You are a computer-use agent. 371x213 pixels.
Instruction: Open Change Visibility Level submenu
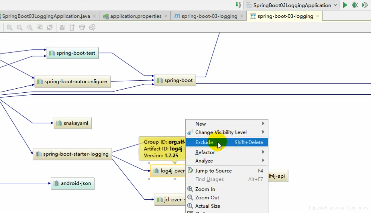tap(227, 132)
